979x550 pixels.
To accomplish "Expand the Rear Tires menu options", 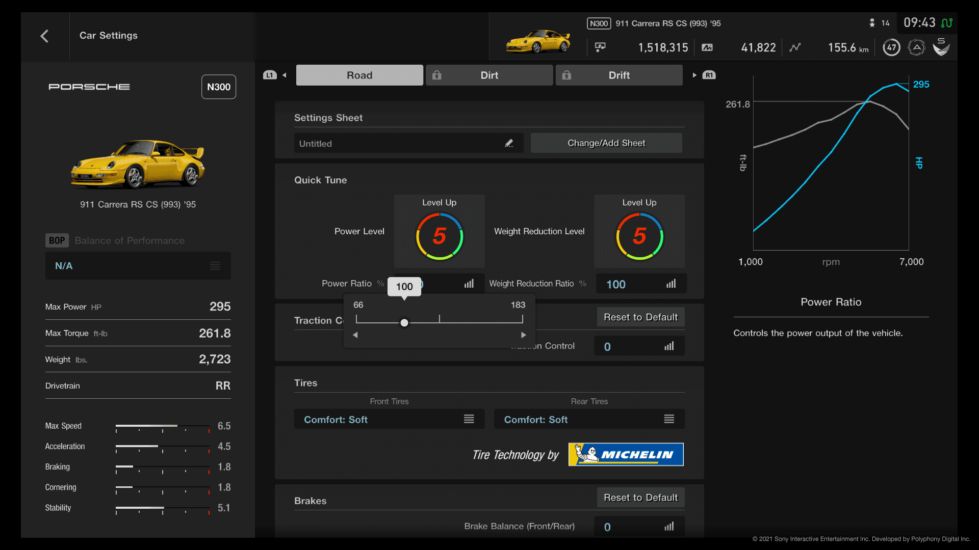I will coord(668,419).
